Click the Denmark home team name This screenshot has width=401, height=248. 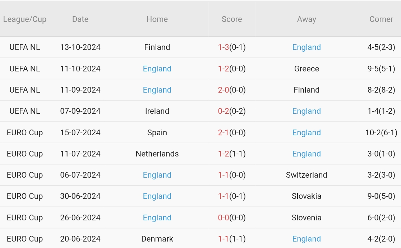pyautogui.click(x=157, y=239)
